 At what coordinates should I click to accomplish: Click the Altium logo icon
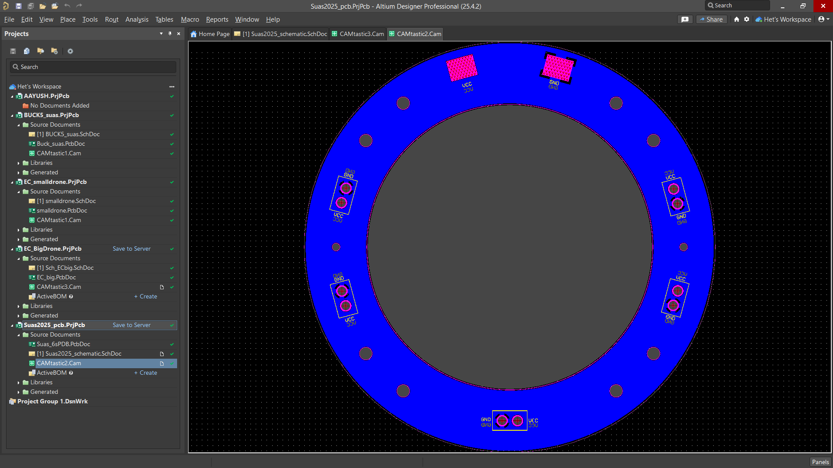tap(6, 6)
